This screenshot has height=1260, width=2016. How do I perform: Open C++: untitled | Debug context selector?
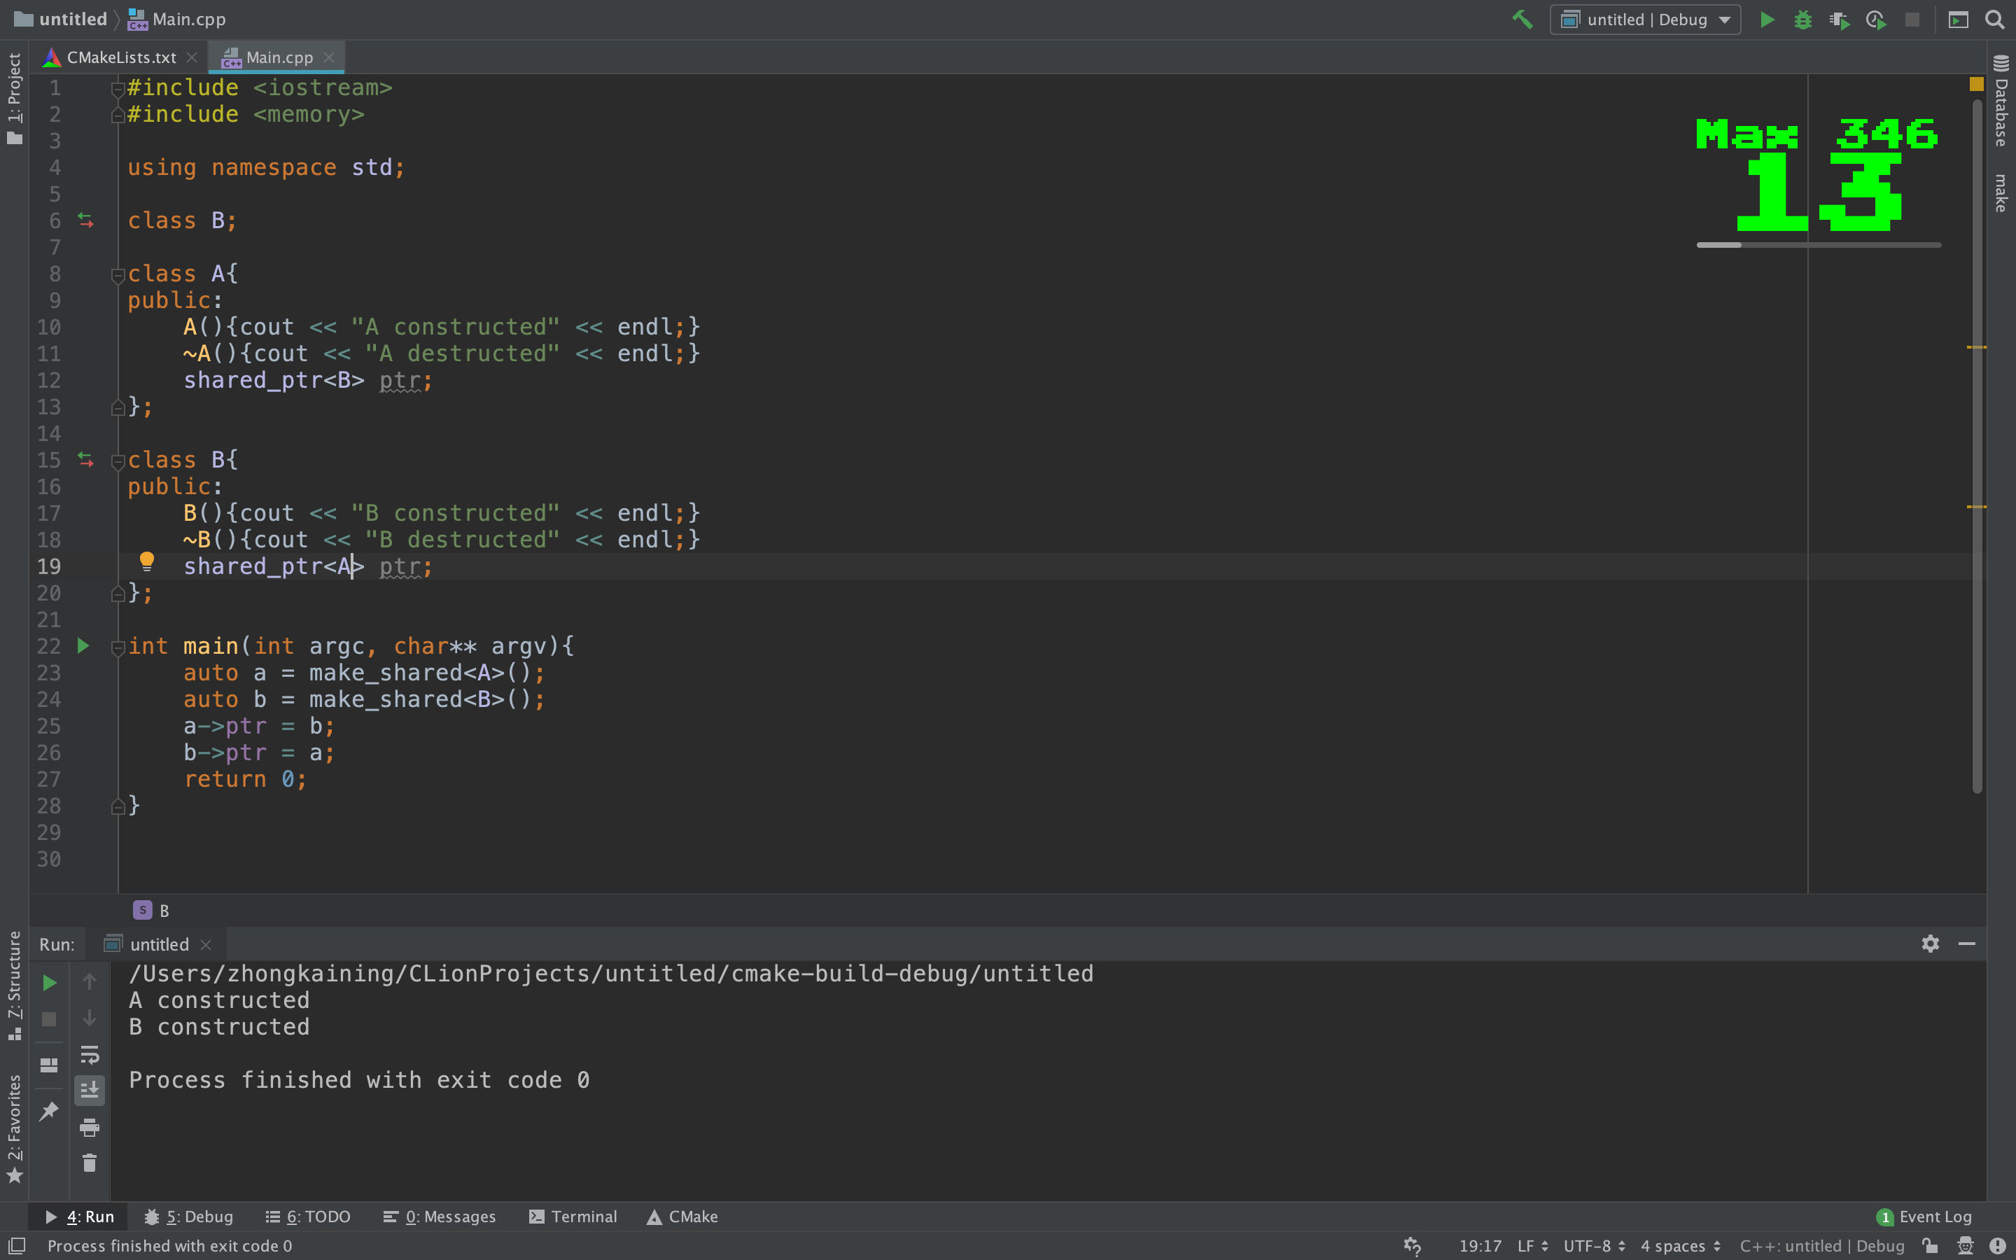click(x=1822, y=1246)
